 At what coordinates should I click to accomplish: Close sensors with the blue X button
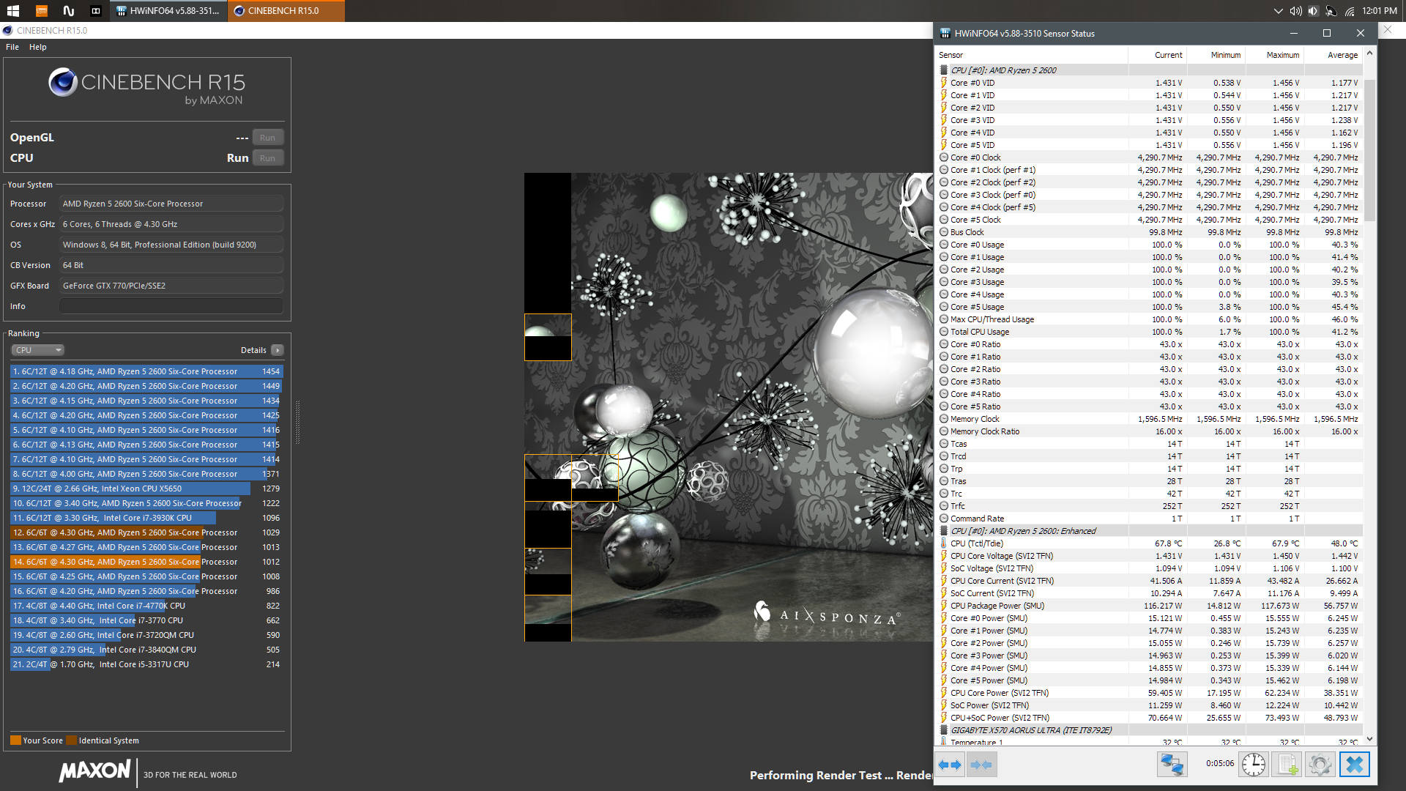tap(1355, 765)
